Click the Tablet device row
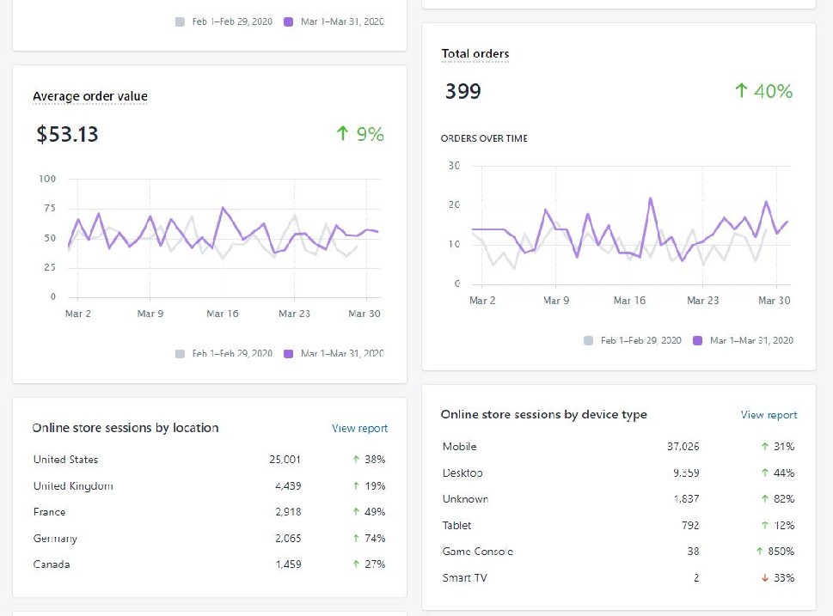The width and height of the screenshot is (833, 616). (618, 525)
